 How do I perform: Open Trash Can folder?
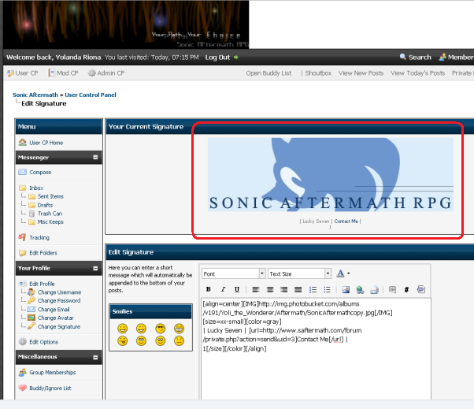(50, 214)
